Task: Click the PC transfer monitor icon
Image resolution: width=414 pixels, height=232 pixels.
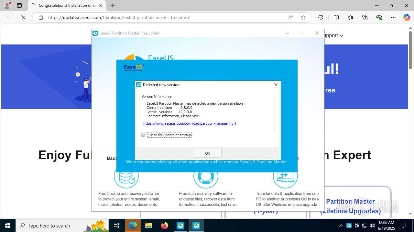Action: point(285,177)
